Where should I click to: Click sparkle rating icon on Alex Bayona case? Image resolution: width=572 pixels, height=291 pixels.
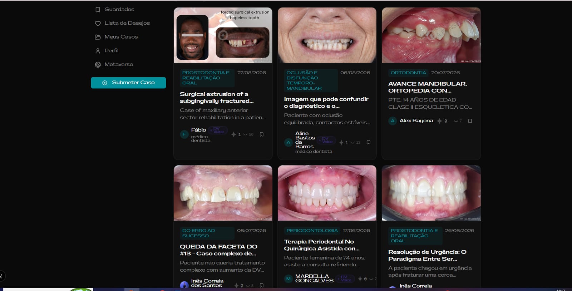(x=439, y=121)
